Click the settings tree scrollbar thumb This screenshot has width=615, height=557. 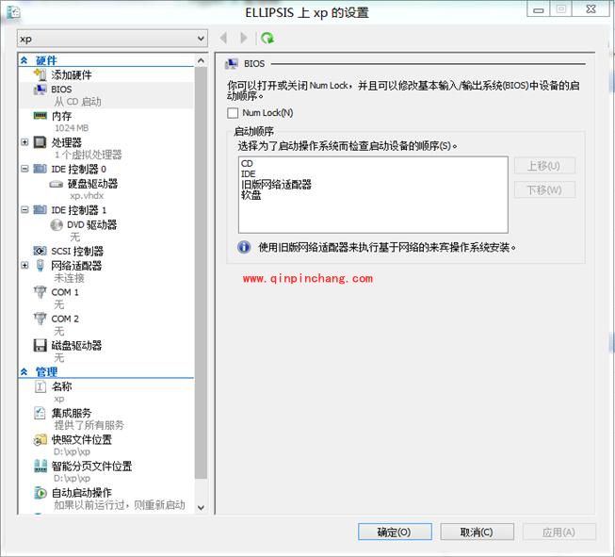201,272
